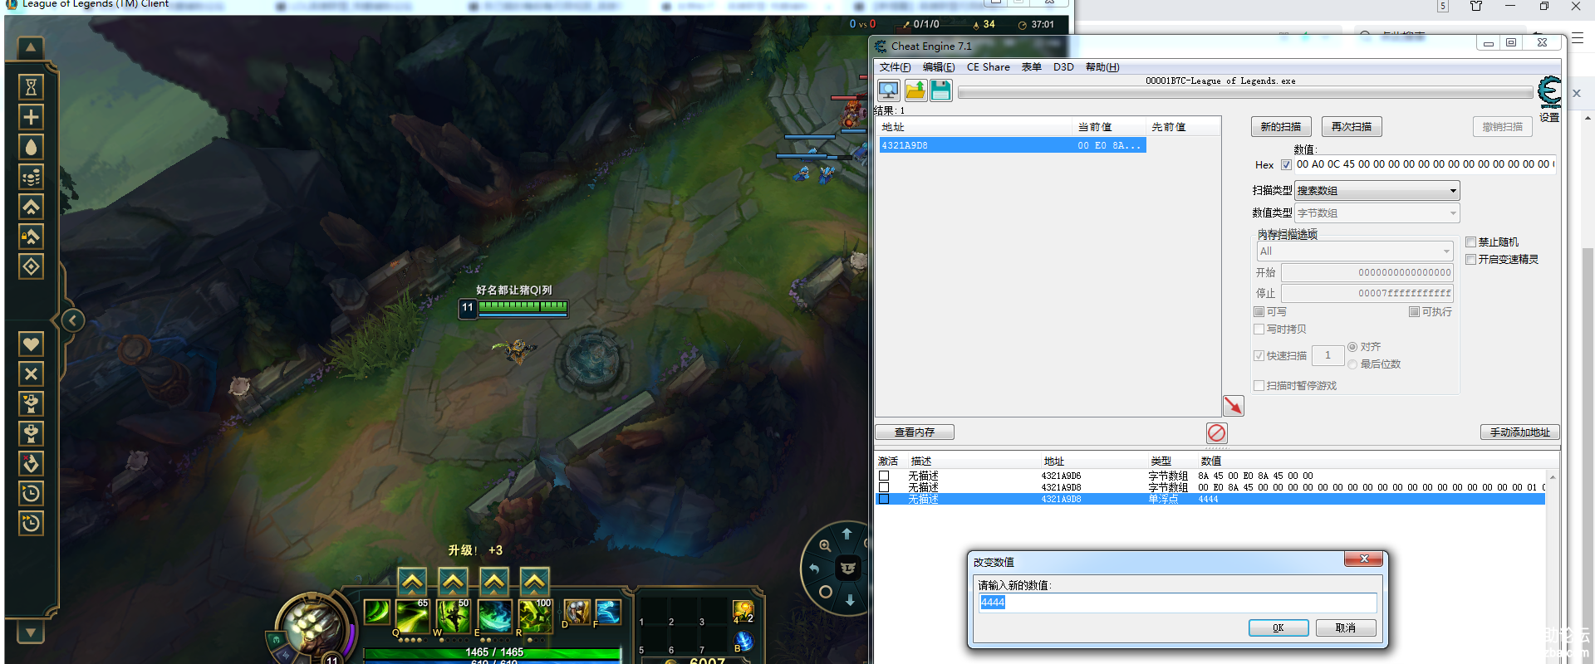Click the 停止 address field
Viewport: 1595px width, 664px height.
tap(1367, 293)
